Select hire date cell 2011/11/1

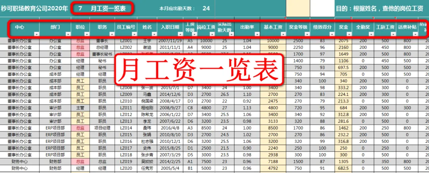(170, 48)
